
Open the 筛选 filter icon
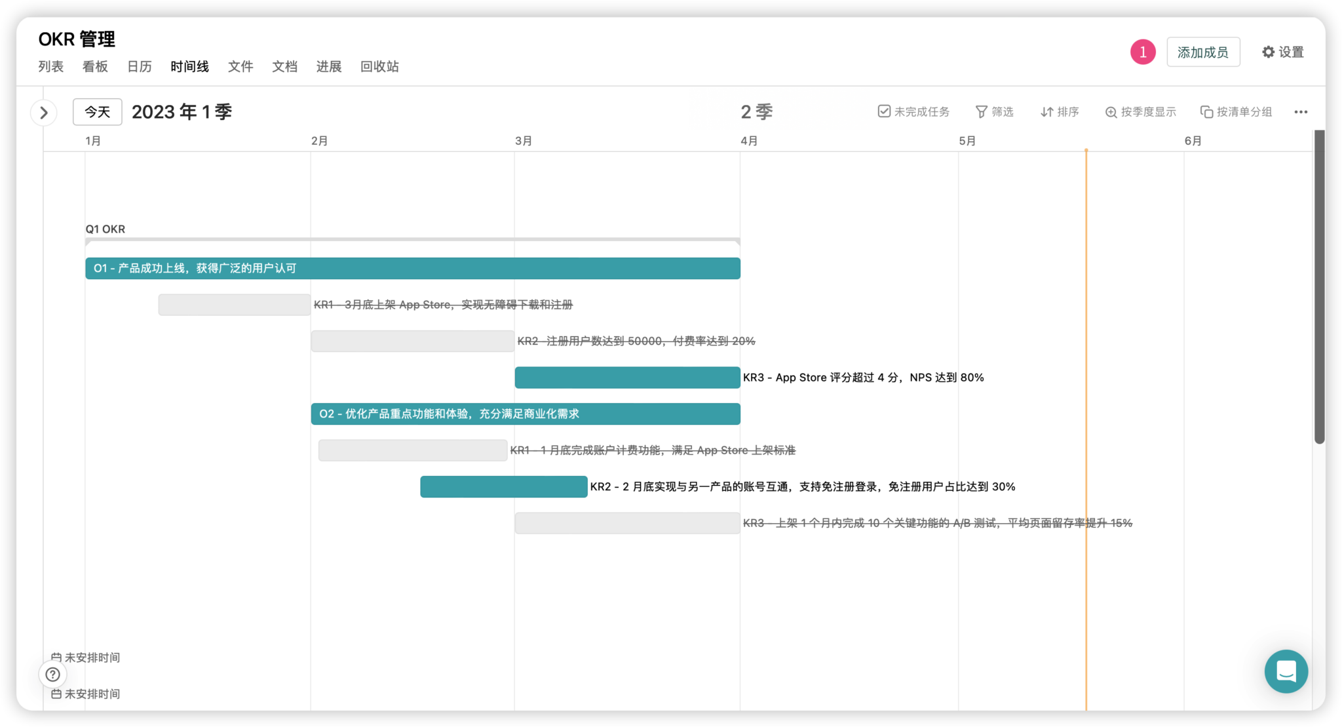981,111
